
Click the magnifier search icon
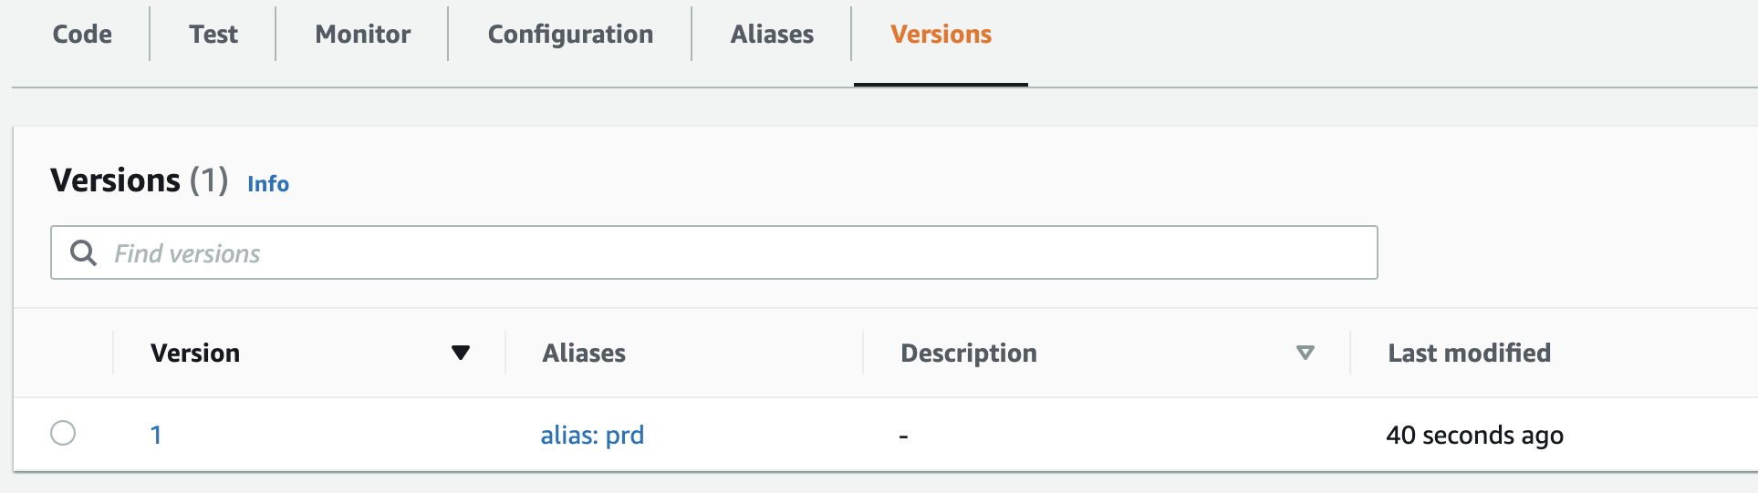[x=83, y=252]
